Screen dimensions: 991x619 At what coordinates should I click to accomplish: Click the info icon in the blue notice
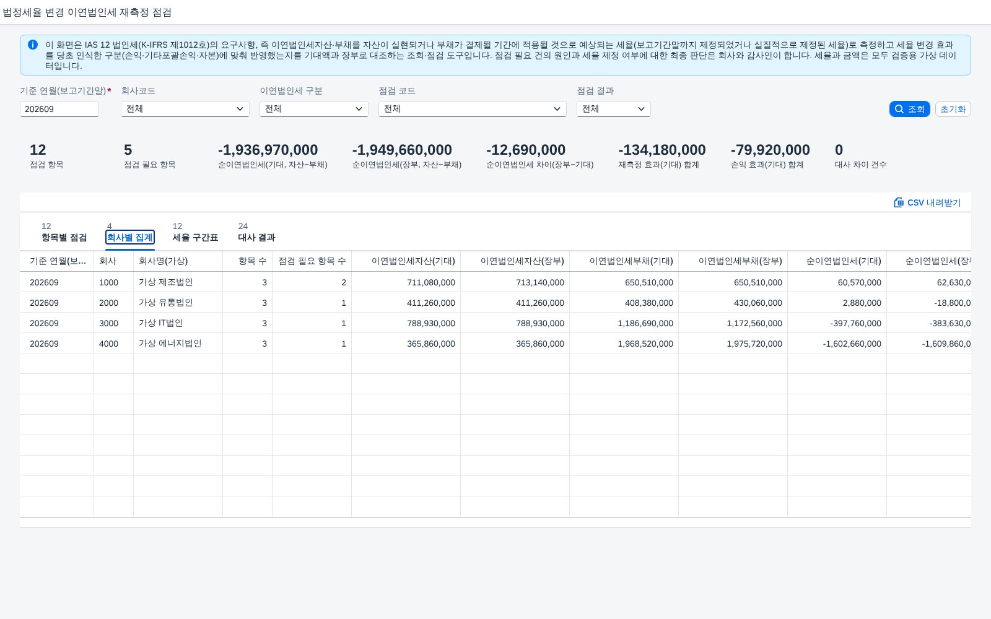click(x=33, y=45)
